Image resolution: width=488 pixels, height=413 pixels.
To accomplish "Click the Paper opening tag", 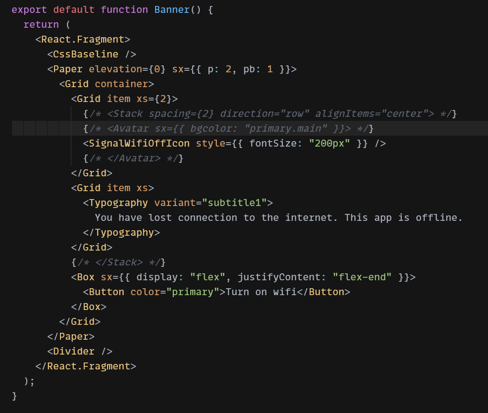I will click(x=67, y=69).
